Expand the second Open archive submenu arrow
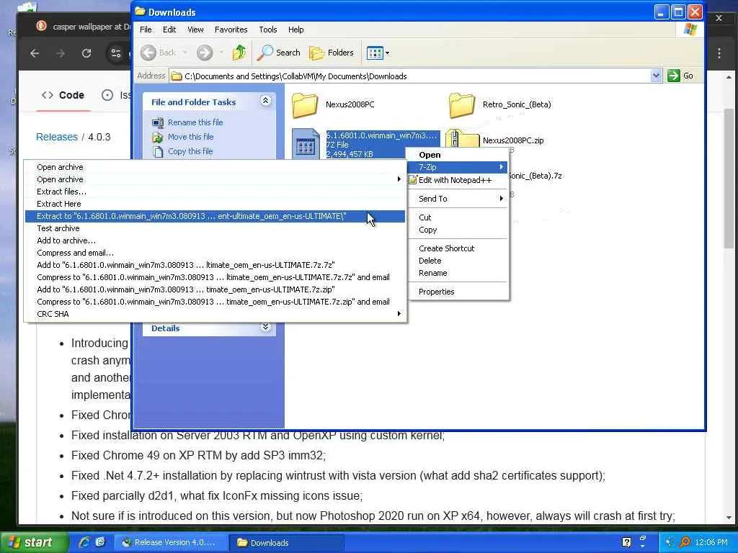The width and height of the screenshot is (738, 553). point(399,179)
